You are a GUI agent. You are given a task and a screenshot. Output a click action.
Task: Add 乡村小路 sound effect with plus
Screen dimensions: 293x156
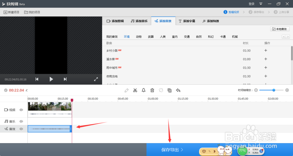click(x=266, y=50)
